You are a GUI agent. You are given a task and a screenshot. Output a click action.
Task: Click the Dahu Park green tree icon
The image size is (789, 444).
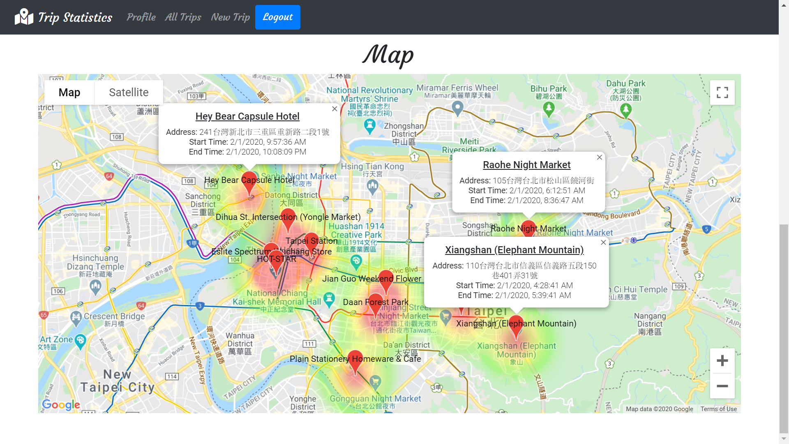pos(626,111)
